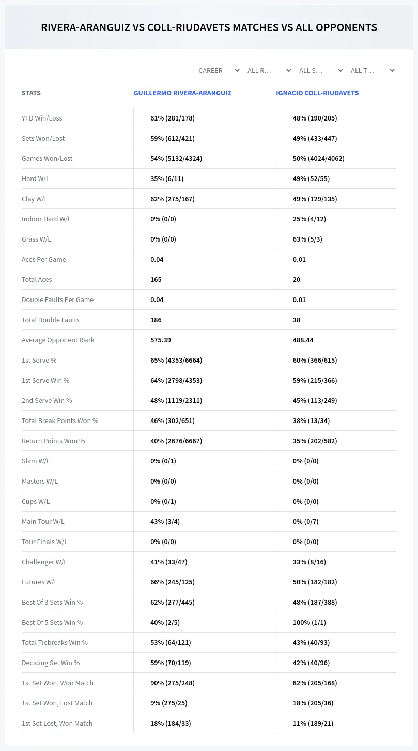The width and height of the screenshot is (418, 751).
Task: Click the page title heading
Action: [209, 27]
